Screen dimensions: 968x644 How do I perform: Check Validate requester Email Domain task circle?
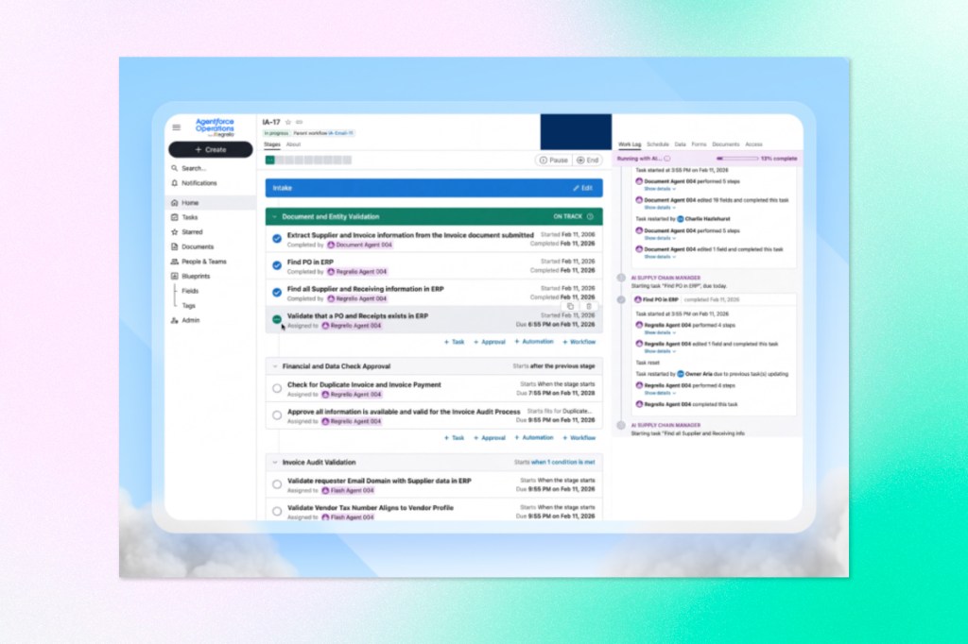(277, 484)
